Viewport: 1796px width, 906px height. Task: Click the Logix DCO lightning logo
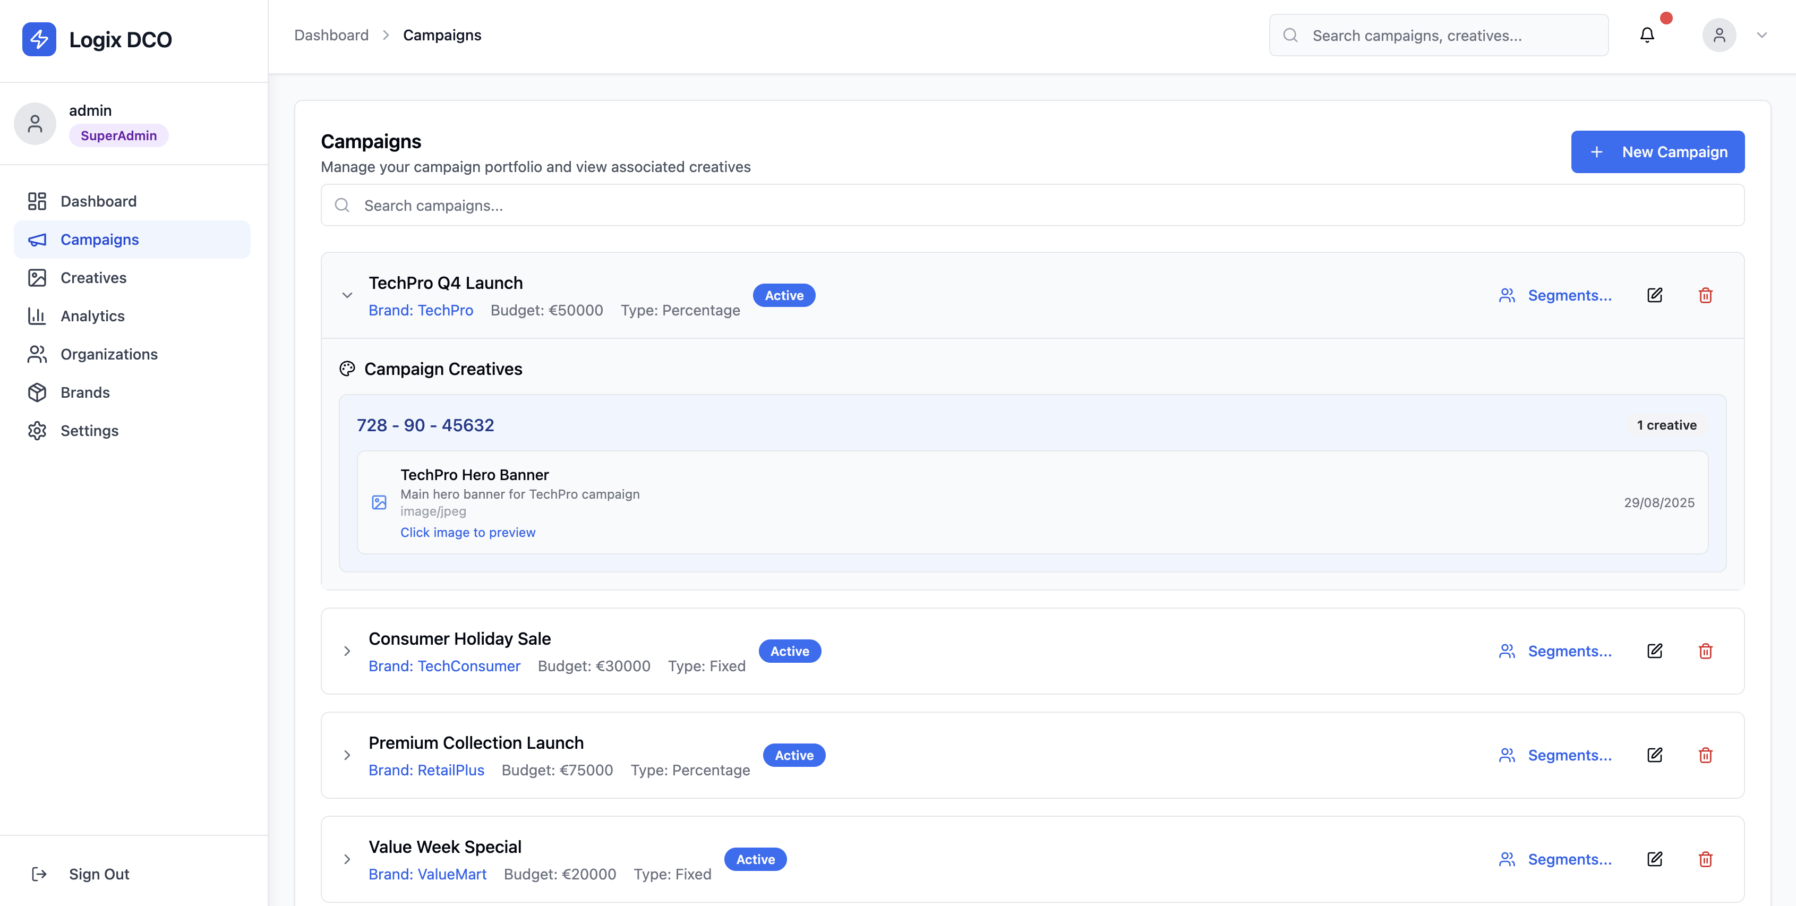(x=39, y=39)
